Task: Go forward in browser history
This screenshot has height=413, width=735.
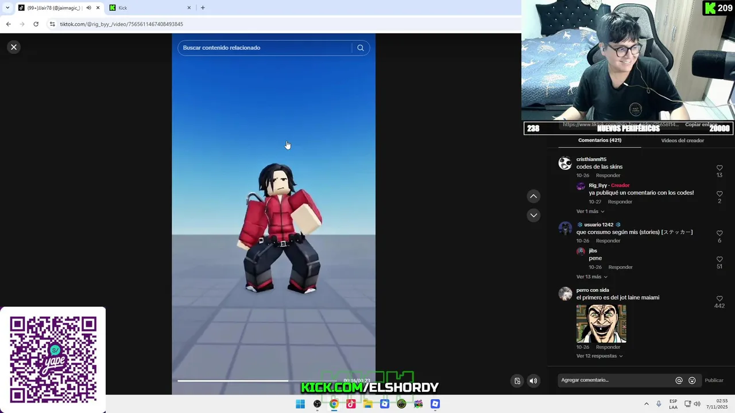Action: pos(22,24)
